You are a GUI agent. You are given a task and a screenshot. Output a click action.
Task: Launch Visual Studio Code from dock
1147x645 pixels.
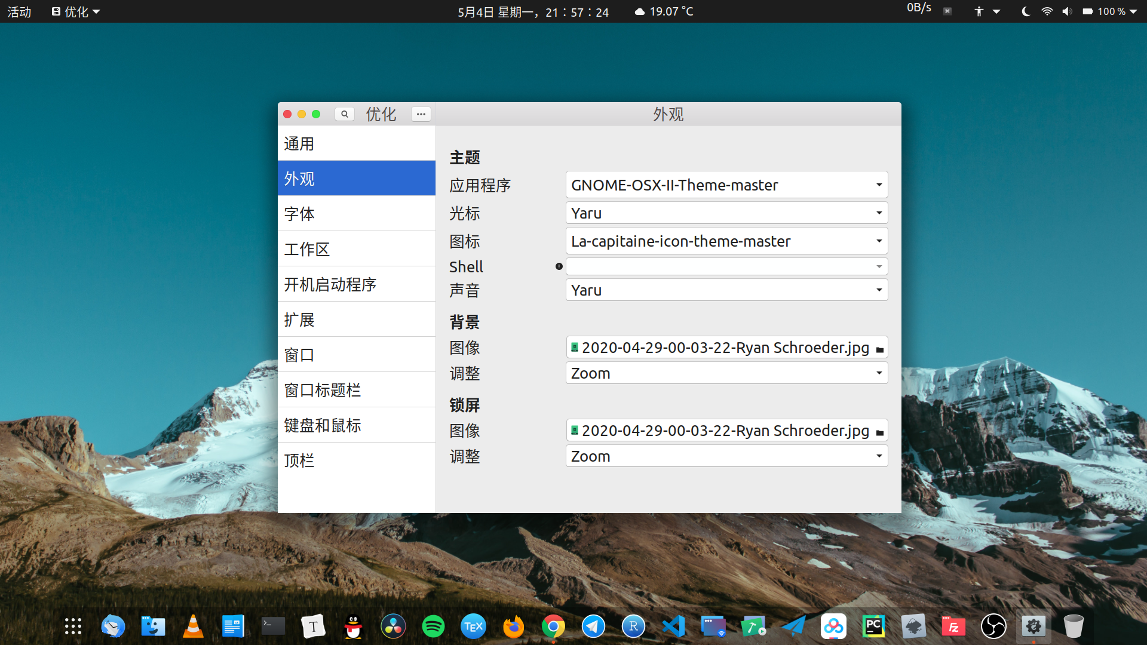(x=673, y=626)
